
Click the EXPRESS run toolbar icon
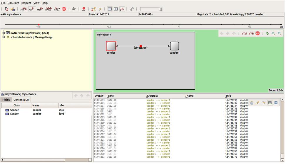49,9
